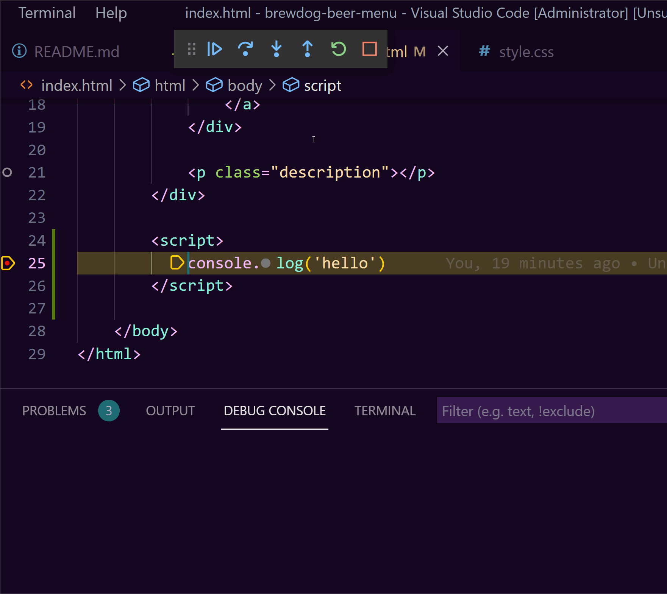Viewport: 667px width, 594px height.
Task: Toggle the inline breakpoint before log
Action: tap(266, 263)
